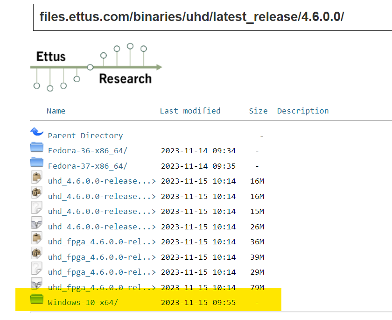Click the date 2023-11-14 09:35
392x320 pixels.
point(198,166)
